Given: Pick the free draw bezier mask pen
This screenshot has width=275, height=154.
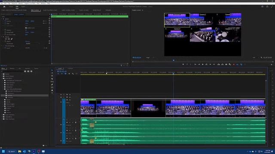Looking at the screenshot, I should pyautogui.click(x=12, y=39).
